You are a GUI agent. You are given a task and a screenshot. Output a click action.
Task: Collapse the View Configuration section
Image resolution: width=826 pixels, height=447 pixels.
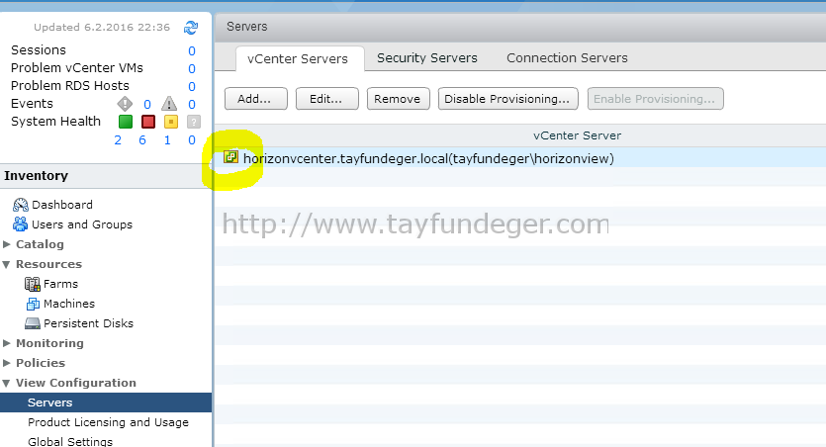[x=6, y=384]
